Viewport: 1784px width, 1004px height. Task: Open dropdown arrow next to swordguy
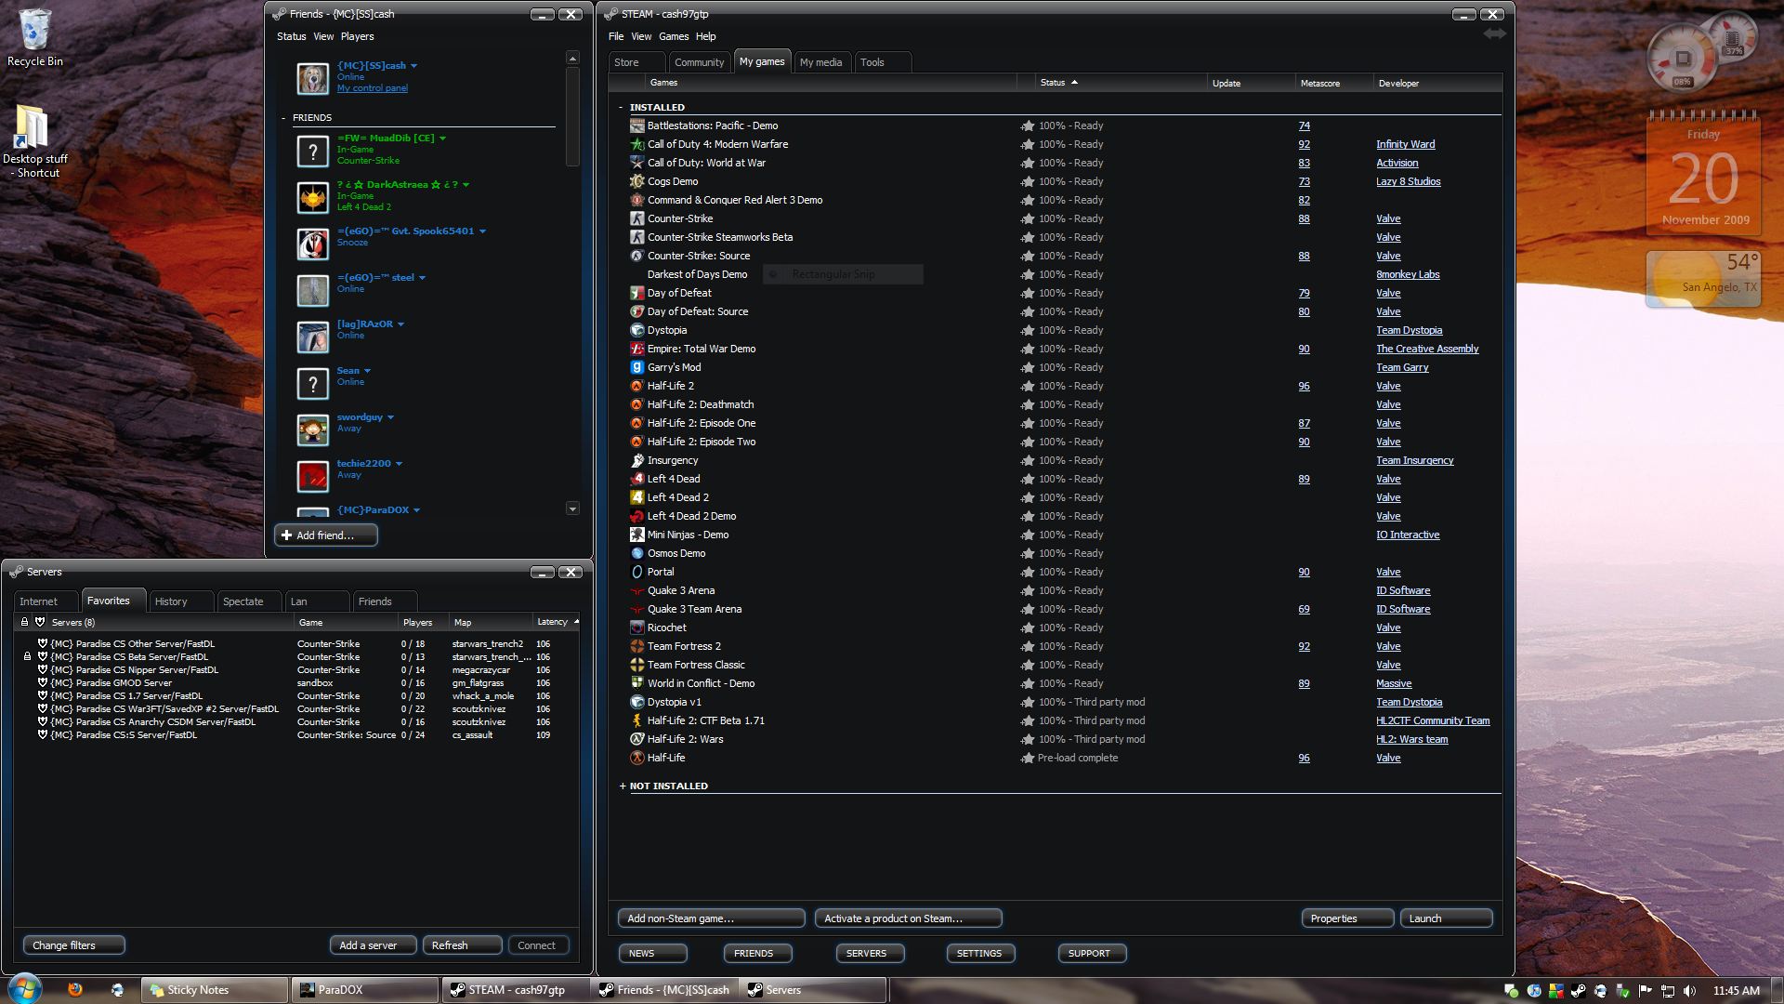click(390, 417)
